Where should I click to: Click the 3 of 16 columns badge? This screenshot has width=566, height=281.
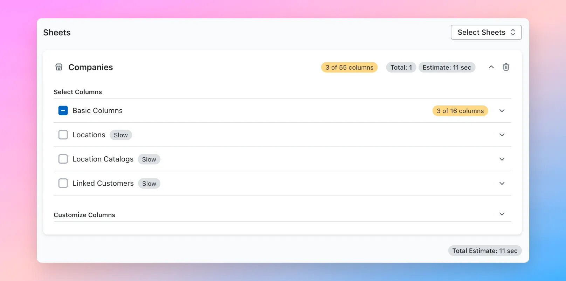(460, 111)
